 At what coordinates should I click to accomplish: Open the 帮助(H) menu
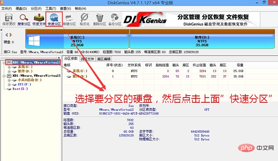80,8
